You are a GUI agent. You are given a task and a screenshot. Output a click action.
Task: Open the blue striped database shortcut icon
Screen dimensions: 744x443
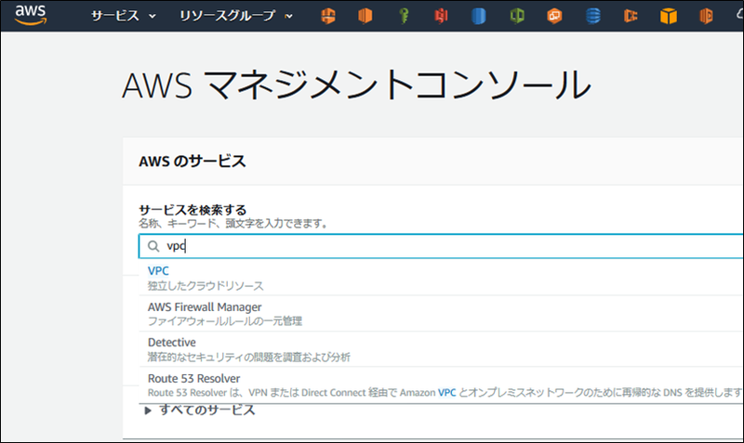pos(592,16)
